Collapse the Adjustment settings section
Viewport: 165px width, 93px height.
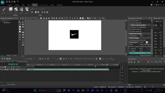coord(129,34)
